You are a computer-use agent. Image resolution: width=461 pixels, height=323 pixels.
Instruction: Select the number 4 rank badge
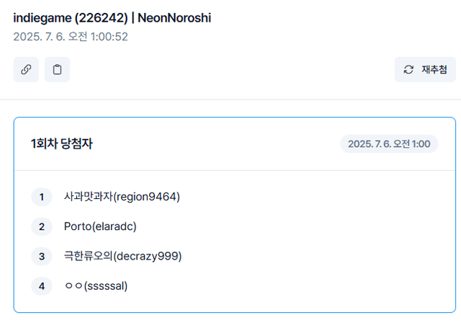42,286
